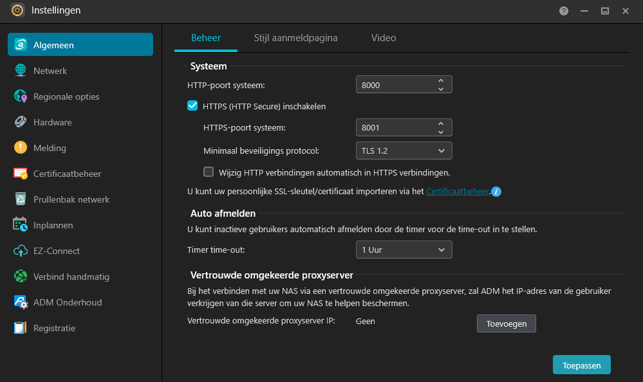This screenshot has width=643, height=382.
Task: Follow the Certificaatbeheer hyperlink
Action: 458,192
